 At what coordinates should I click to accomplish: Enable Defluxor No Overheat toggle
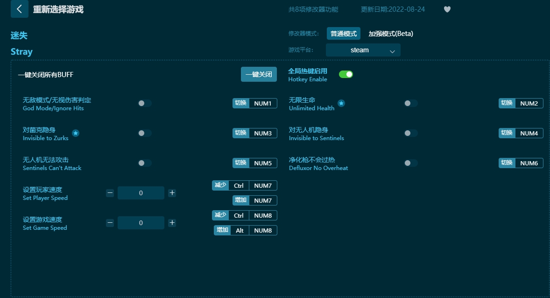pyautogui.click(x=411, y=163)
